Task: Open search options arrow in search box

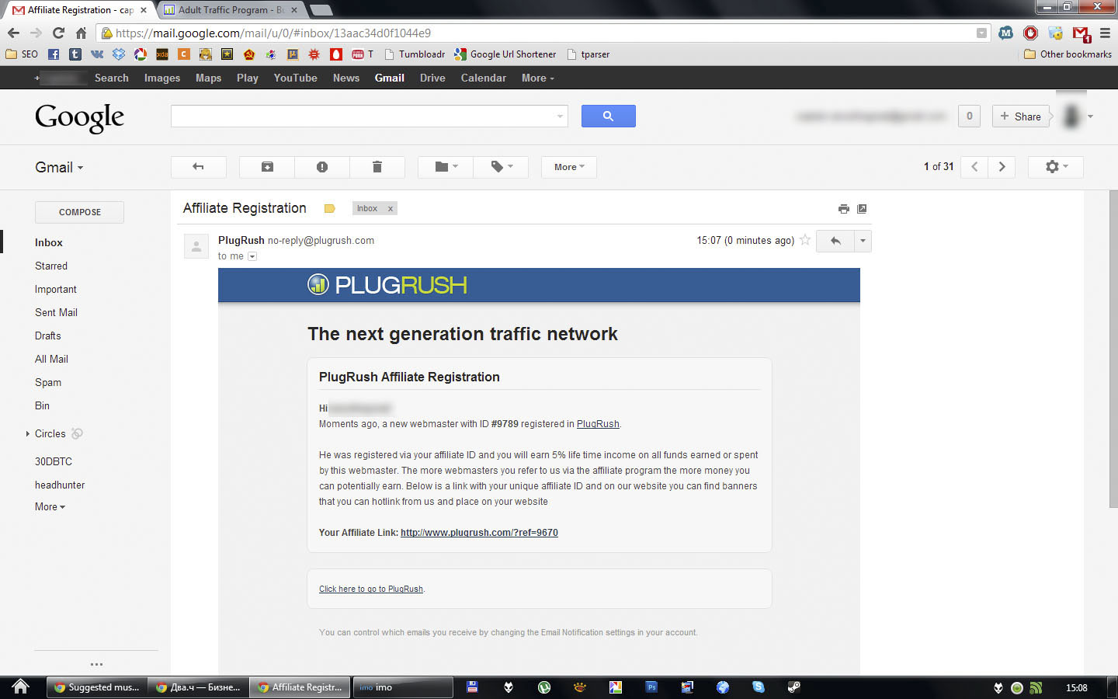Action: [x=560, y=116]
